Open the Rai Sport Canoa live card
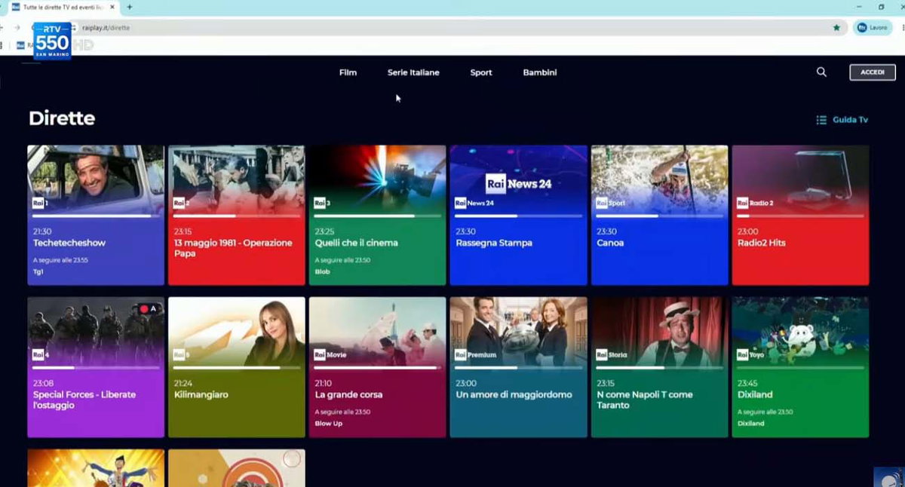The width and height of the screenshot is (905, 487). [659, 215]
